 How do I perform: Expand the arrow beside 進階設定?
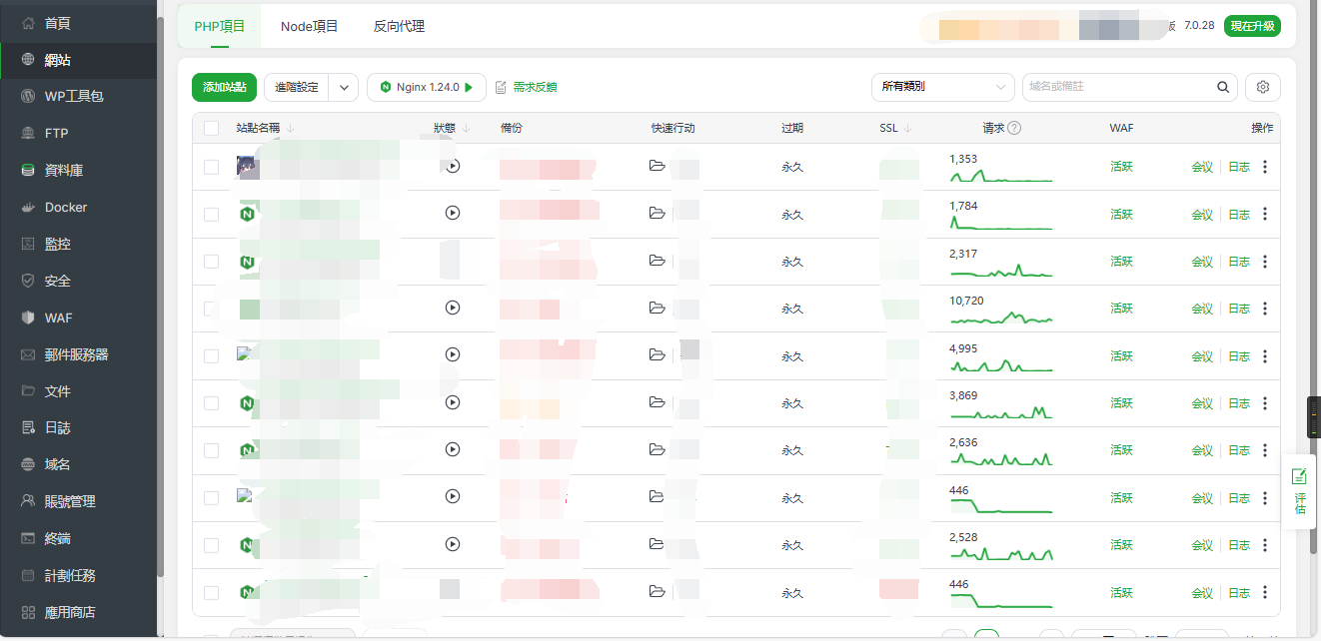coord(344,87)
